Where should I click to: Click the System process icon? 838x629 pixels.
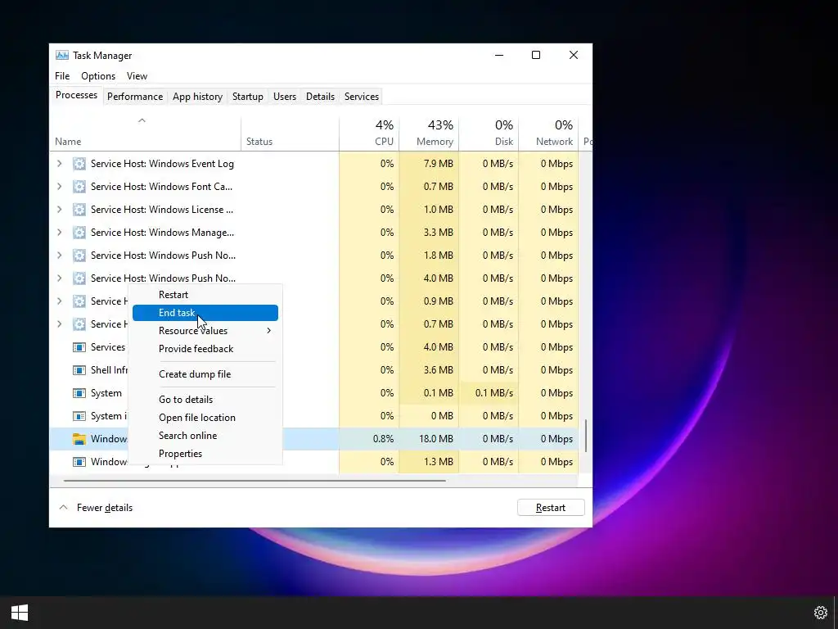[79, 393]
